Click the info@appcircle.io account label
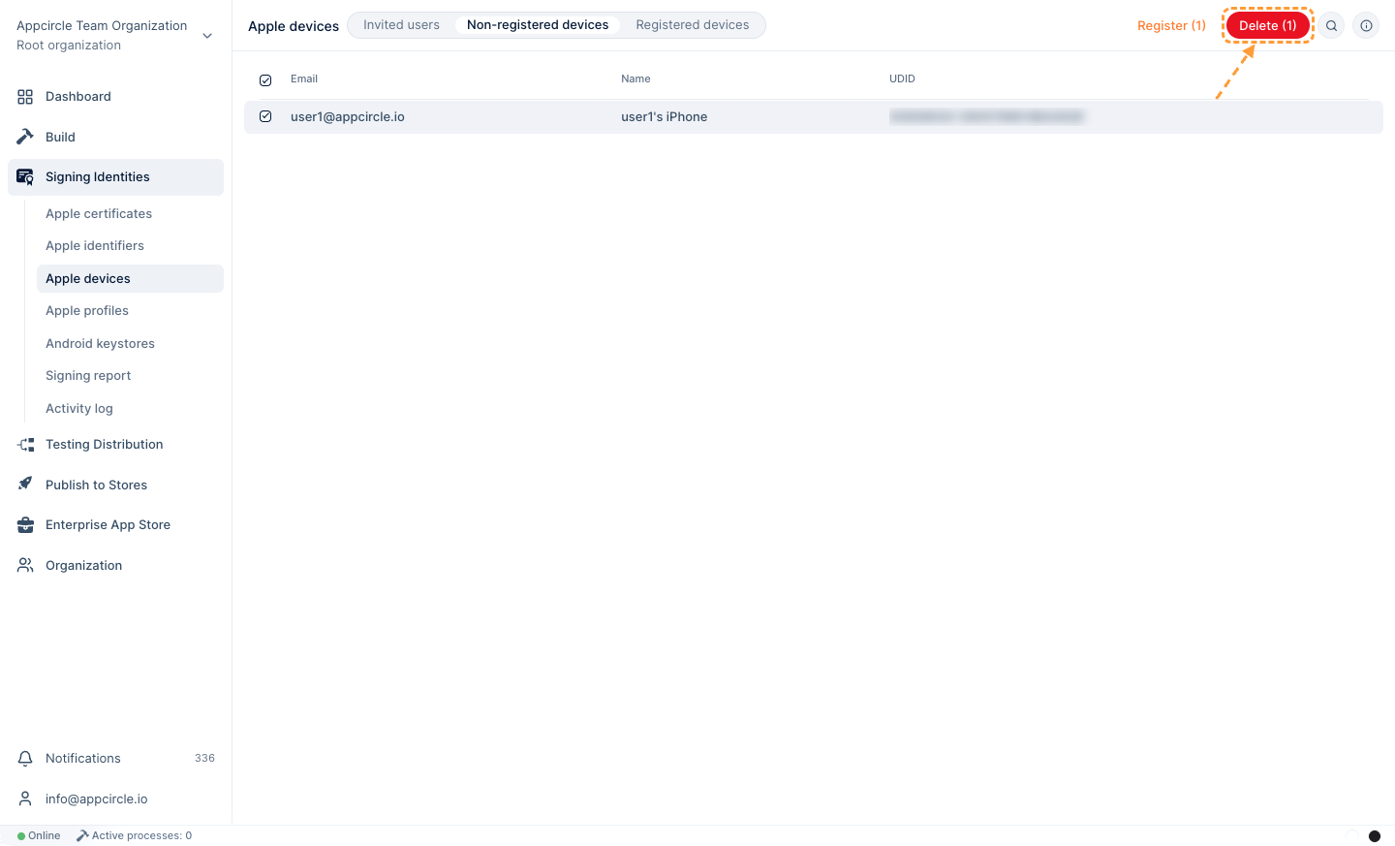The image size is (1395, 846). click(x=97, y=799)
